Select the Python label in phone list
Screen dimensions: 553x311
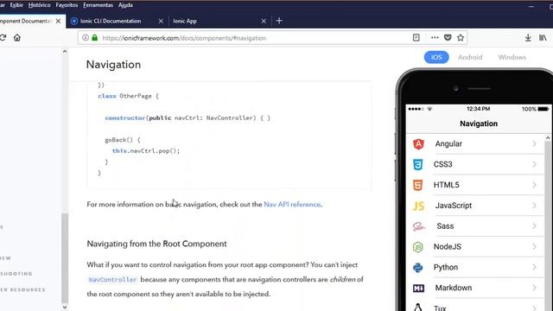click(446, 267)
